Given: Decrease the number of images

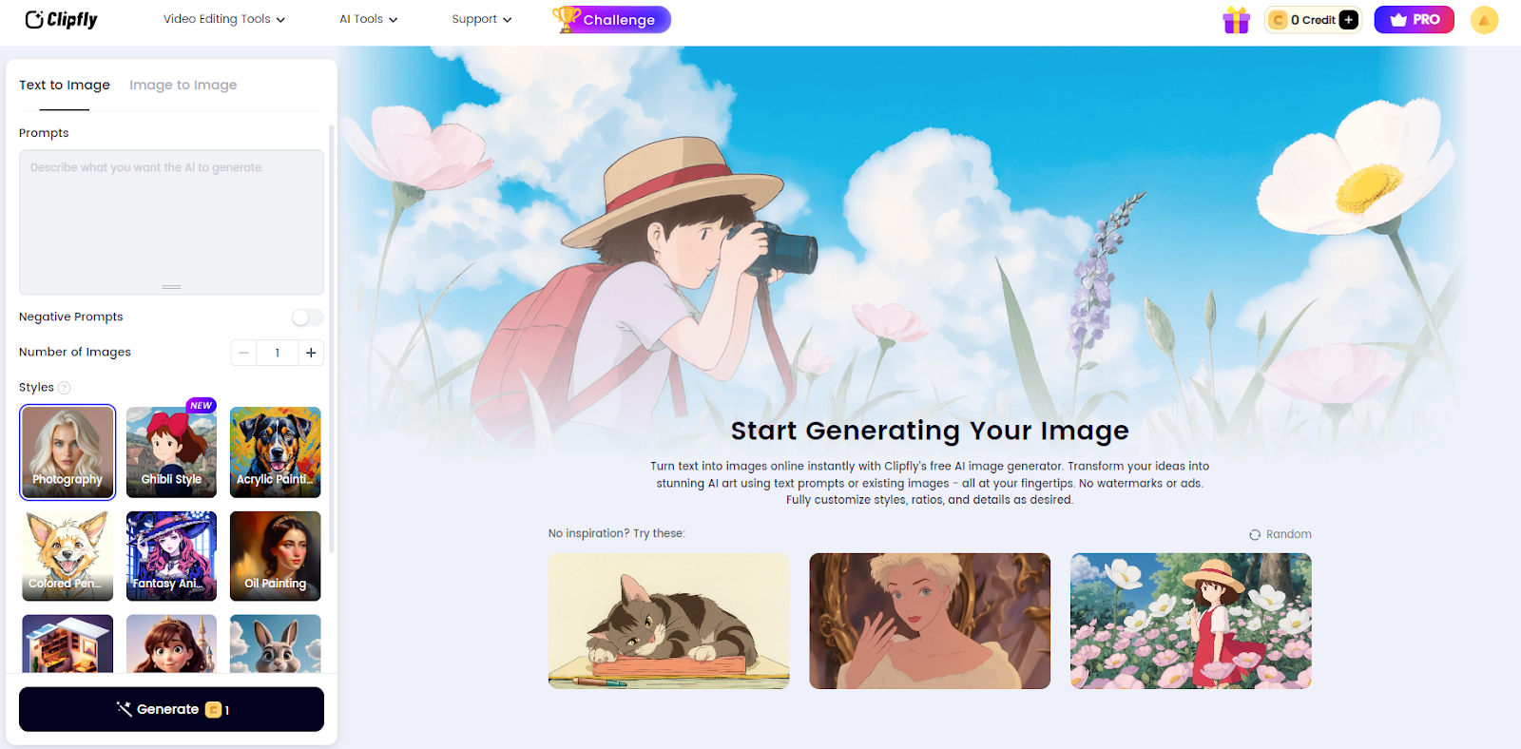Looking at the screenshot, I should click(243, 353).
